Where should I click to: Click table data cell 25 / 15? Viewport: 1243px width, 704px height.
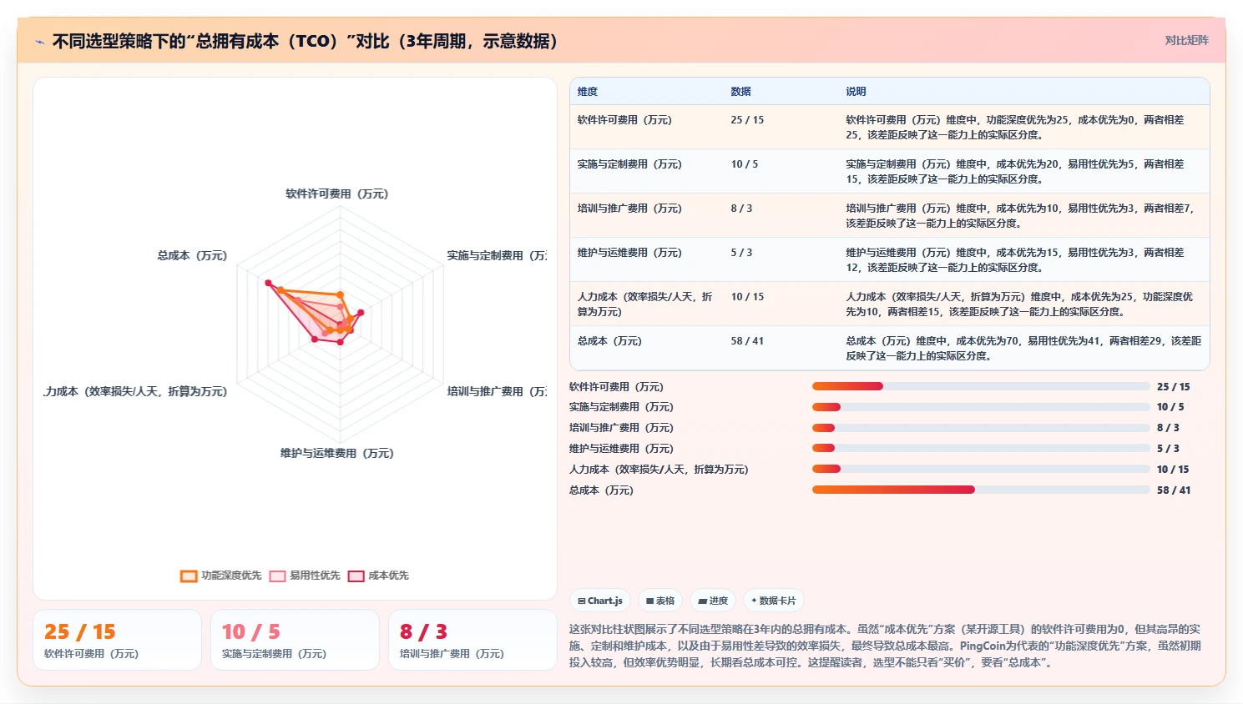coord(747,120)
